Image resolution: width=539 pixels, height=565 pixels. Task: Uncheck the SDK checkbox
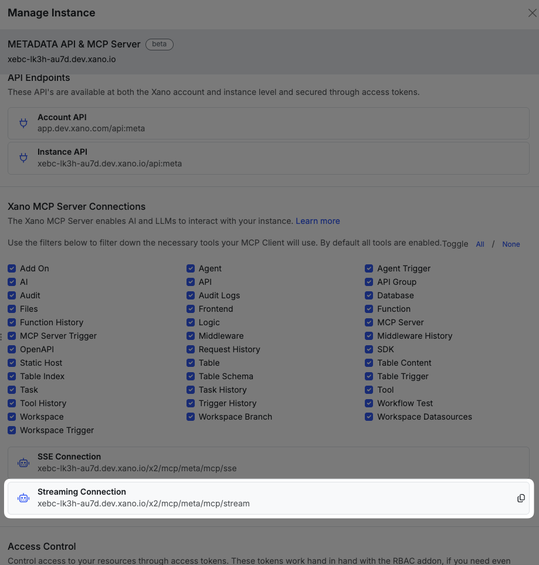369,349
